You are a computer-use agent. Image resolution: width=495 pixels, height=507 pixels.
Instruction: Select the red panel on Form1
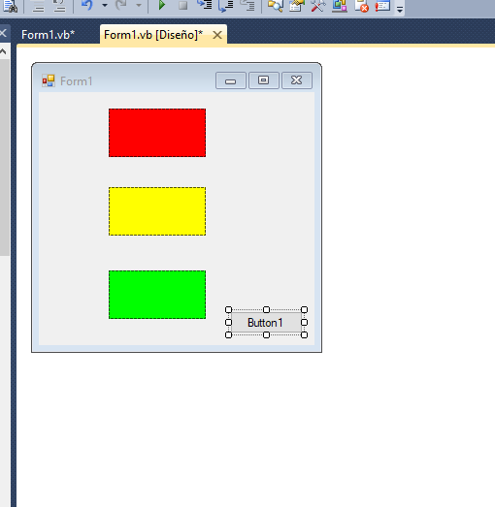(157, 133)
